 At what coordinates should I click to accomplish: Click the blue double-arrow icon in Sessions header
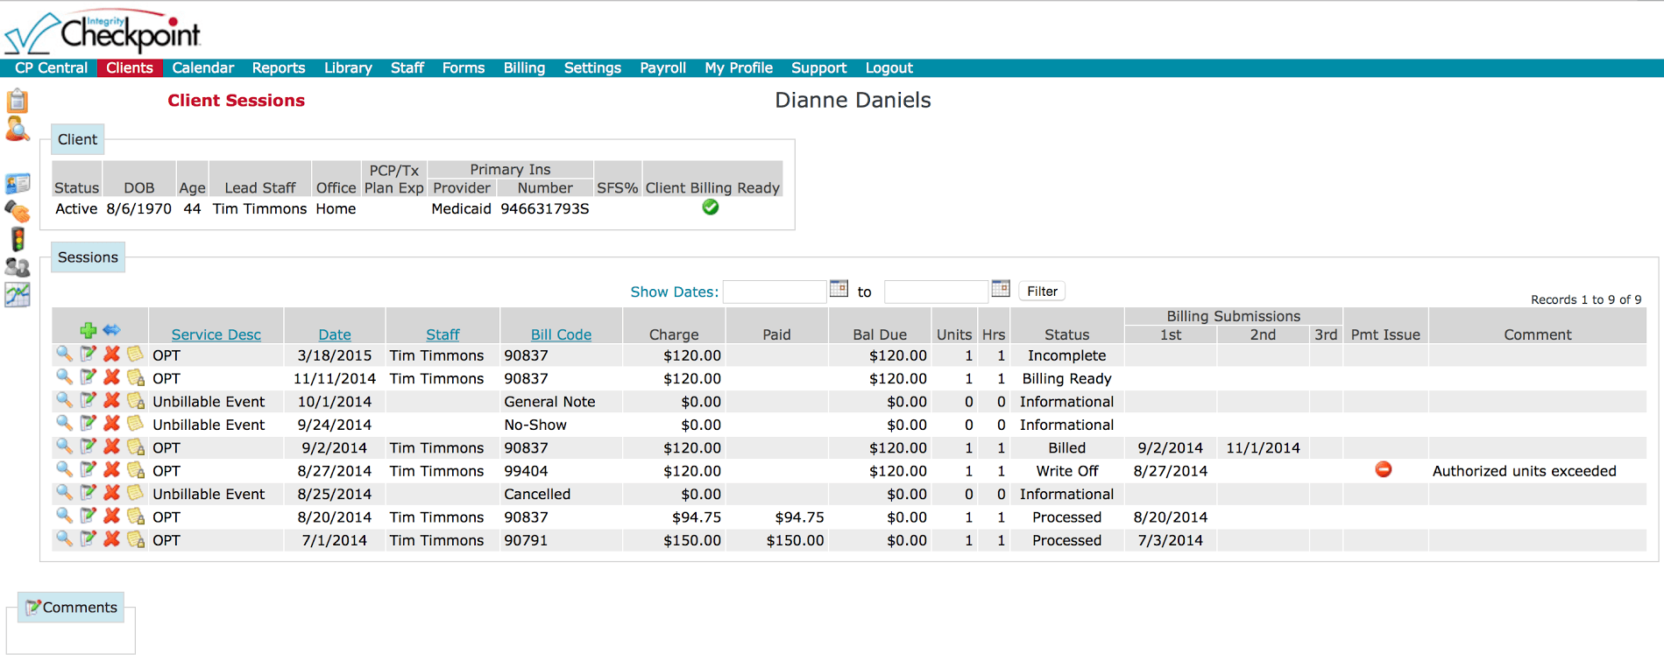(x=111, y=330)
